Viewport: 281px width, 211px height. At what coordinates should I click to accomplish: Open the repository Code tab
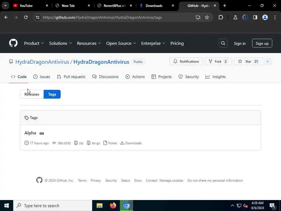(x=19, y=77)
